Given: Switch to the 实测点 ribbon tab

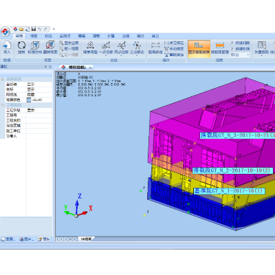Looking at the screenshot, I should click(x=65, y=36).
